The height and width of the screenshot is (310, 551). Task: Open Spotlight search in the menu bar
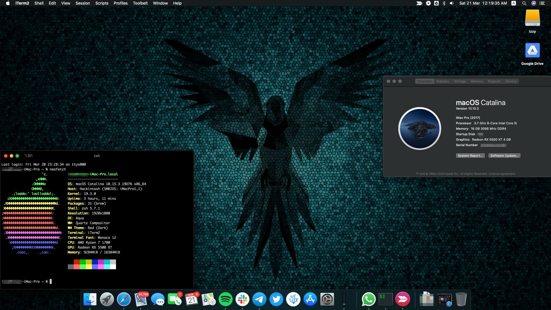[x=524, y=3]
